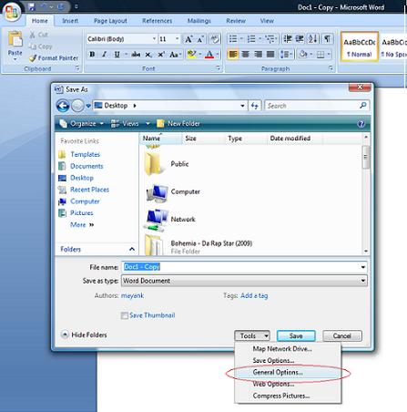Screen dimensions: 407x412
Task: Click the Justify alignment icon
Action: pyautogui.click(x=270, y=55)
